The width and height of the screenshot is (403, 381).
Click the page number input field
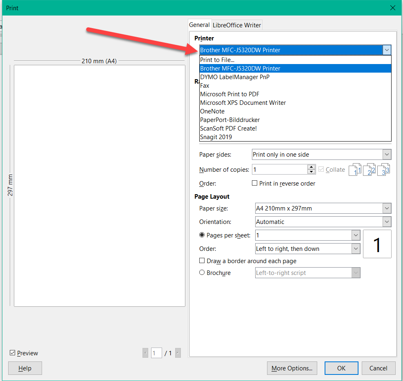coord(156,353)
